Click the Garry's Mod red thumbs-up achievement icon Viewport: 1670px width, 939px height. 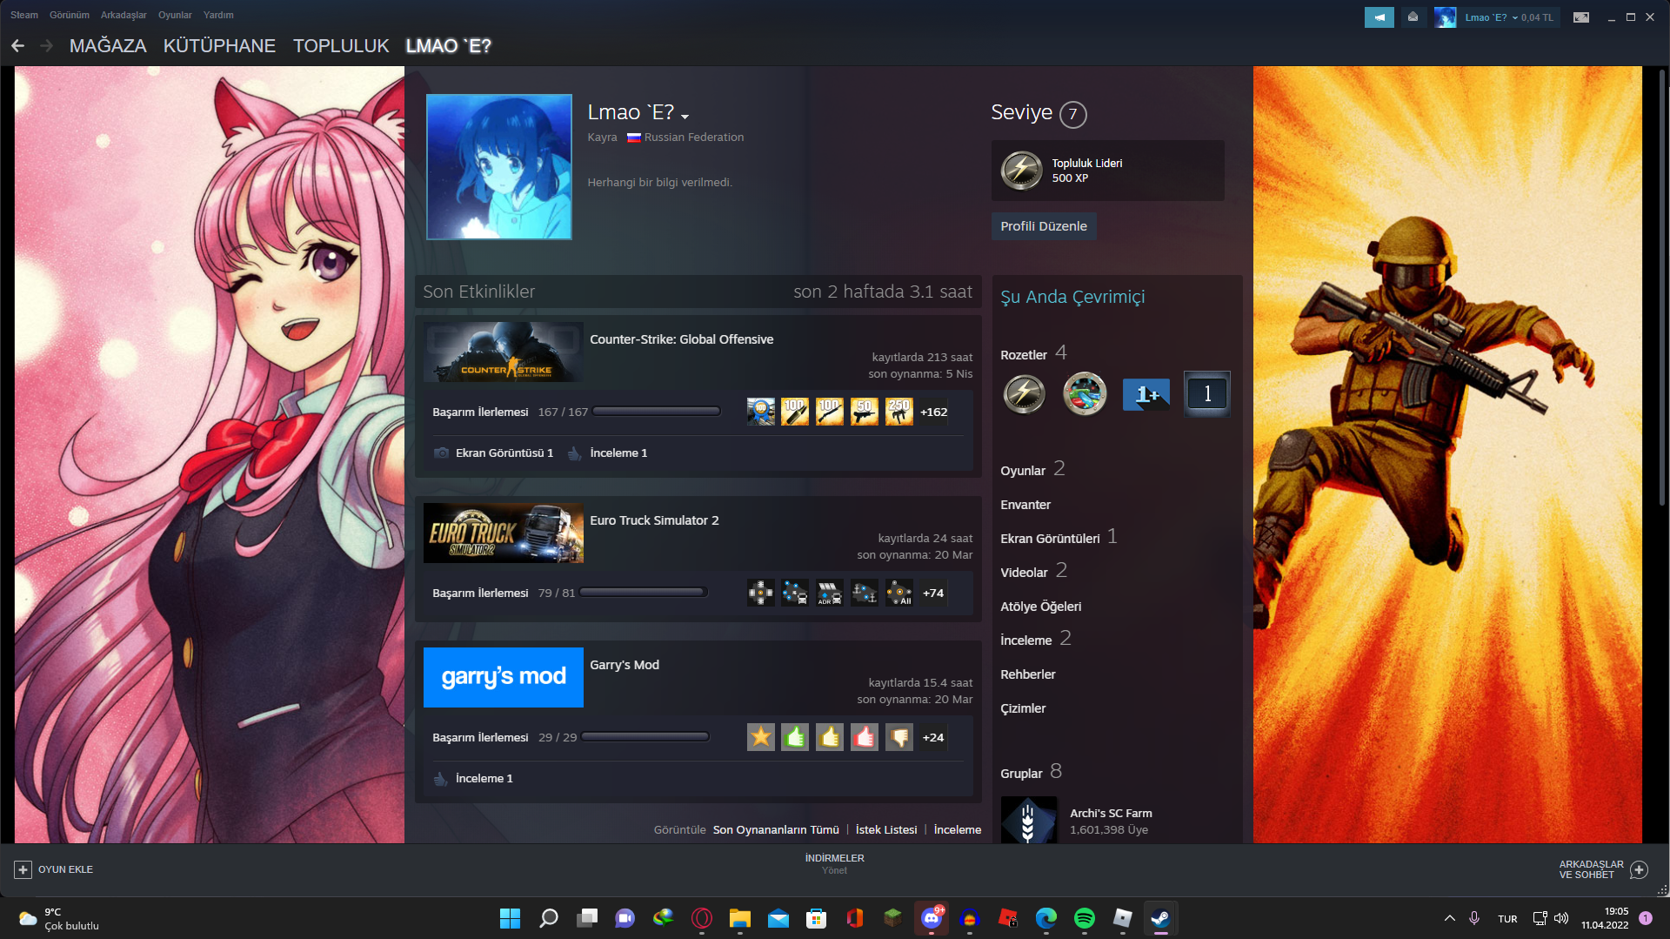tap(865, 737)
